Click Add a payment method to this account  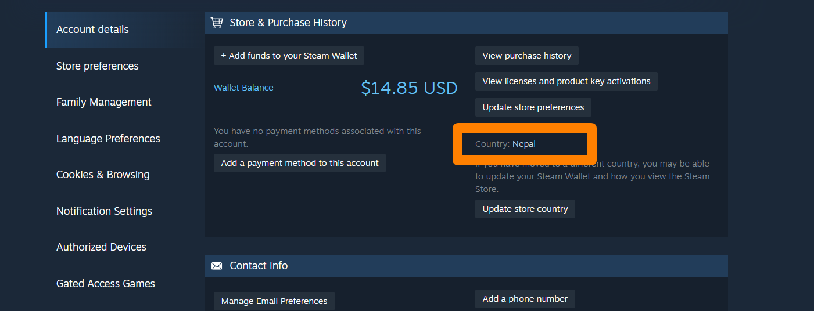300,163
